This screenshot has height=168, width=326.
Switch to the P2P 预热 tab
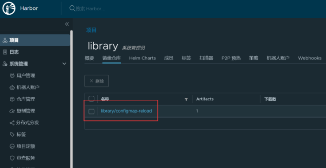(231, 58)
